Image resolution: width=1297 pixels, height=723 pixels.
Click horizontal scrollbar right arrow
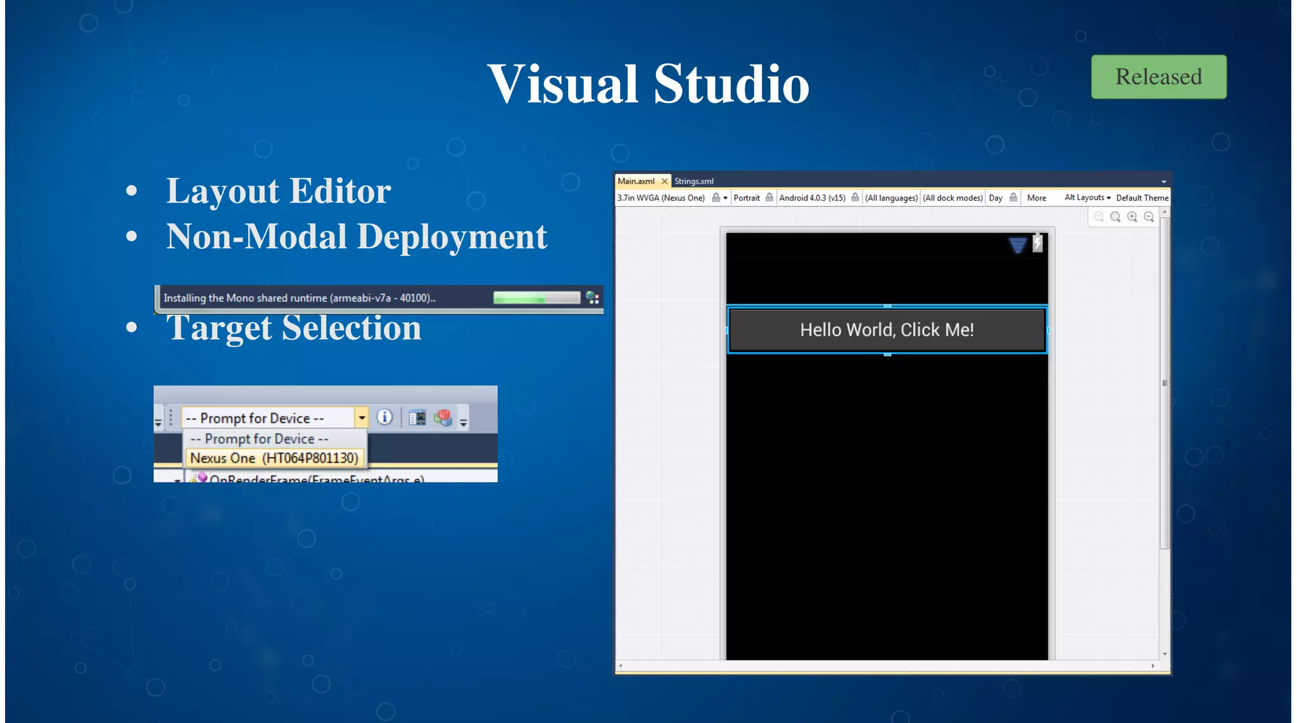(x=1153, y=666)
